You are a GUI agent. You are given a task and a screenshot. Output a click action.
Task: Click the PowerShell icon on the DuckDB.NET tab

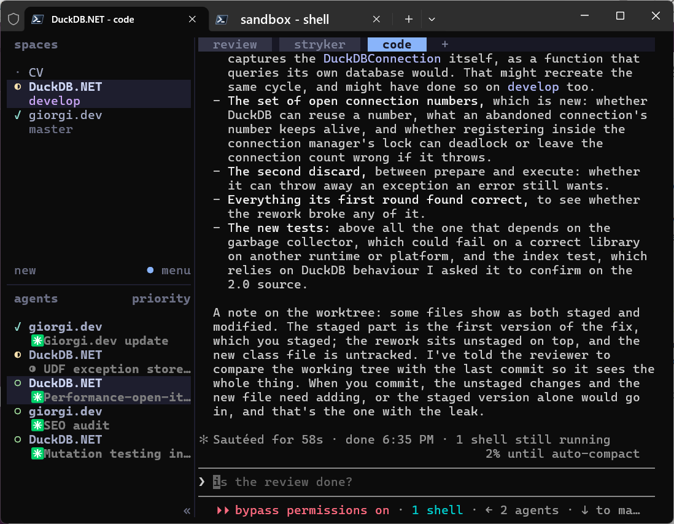[x=37, y=20]
